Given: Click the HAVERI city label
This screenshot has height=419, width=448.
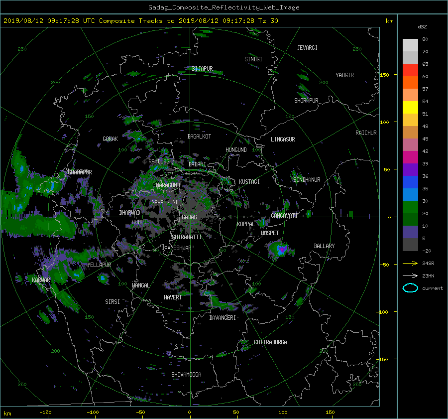Looking at the screenshot, I should click(173, 297).
